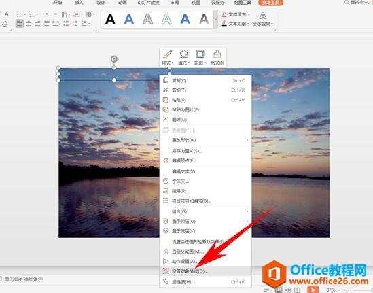Open 轮廓 in the floating mini toolbar
Viewport: 373px width, 293px height.
200,57
